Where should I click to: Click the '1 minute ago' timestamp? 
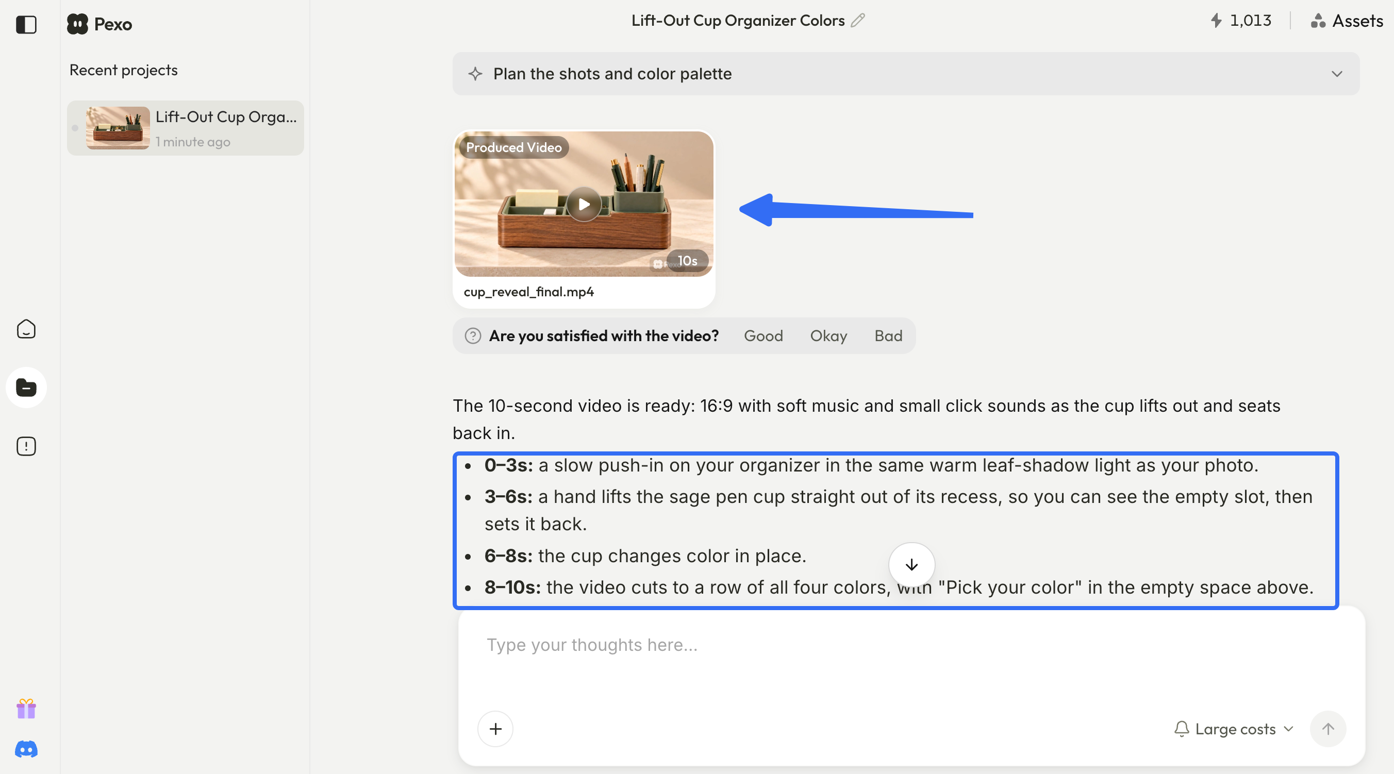click(x=193, y=142)
